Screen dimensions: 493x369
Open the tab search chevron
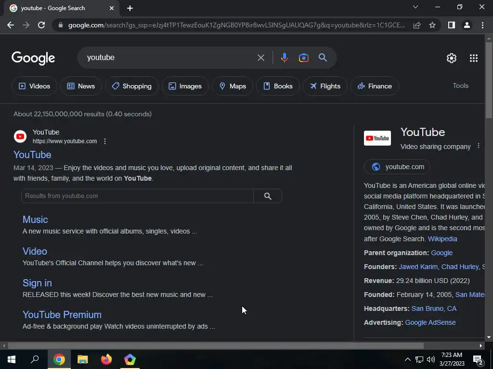pyautogui.click(x=415, y=7)
